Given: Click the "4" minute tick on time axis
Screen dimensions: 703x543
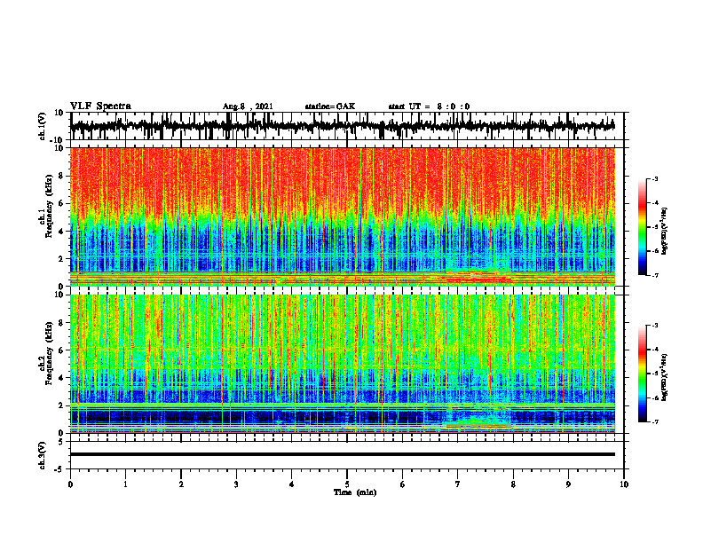Looking at the screenshot, I should 292,484.
